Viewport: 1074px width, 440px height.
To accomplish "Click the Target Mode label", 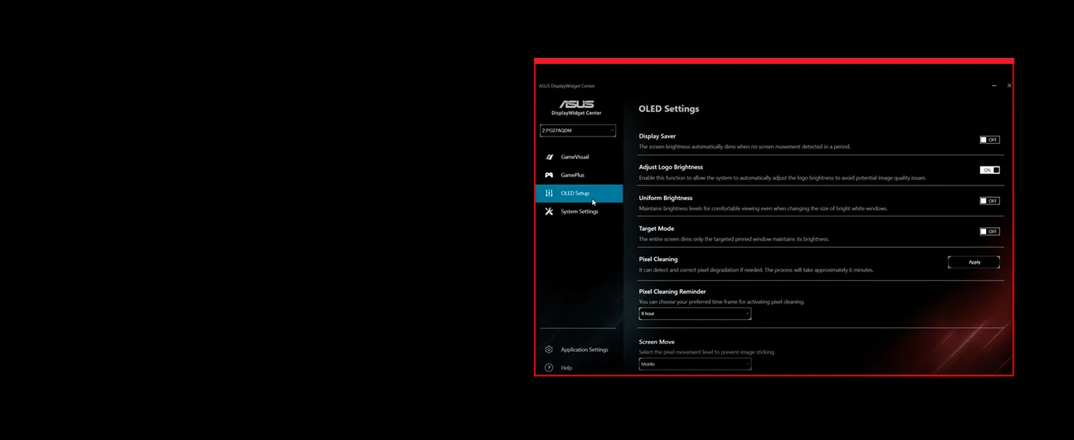I will [x=656, y=229].
